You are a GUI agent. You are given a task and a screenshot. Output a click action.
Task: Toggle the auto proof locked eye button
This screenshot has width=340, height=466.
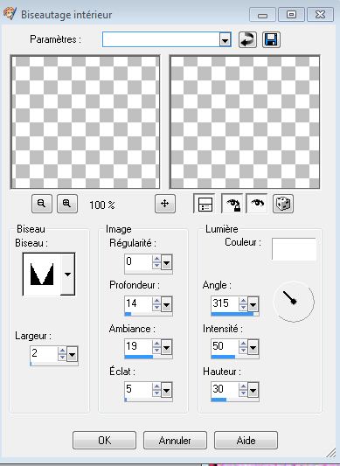point(232,204)
